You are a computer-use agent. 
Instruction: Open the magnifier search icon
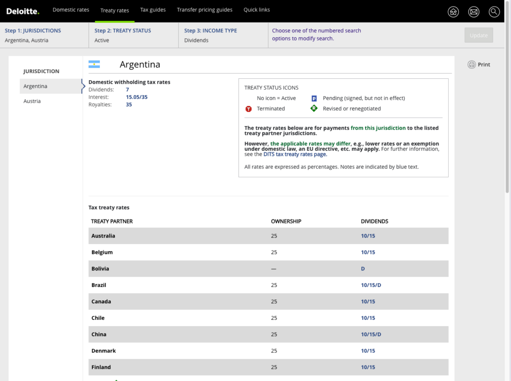click(494, 12)
